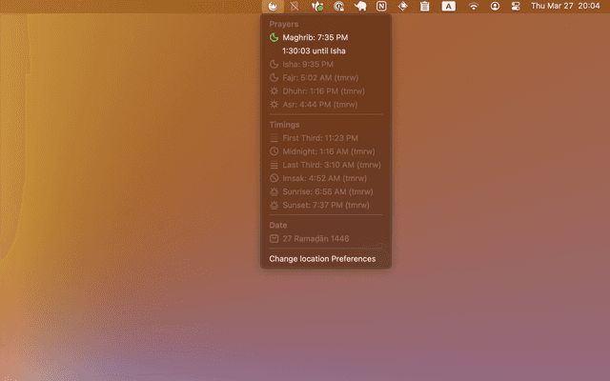Image resolution: width=610 pixels, height=381 pixels.
Task: Click the Thu Mar 27 20:04 clock
Action: tap(568, 6)
